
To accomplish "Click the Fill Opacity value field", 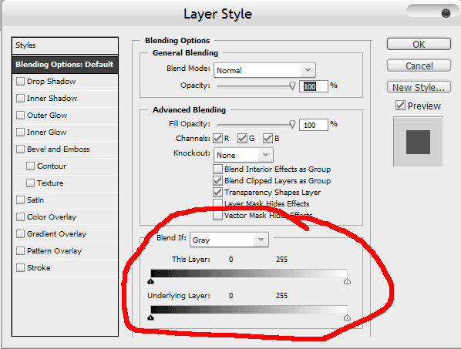I will tap(314, 125).
